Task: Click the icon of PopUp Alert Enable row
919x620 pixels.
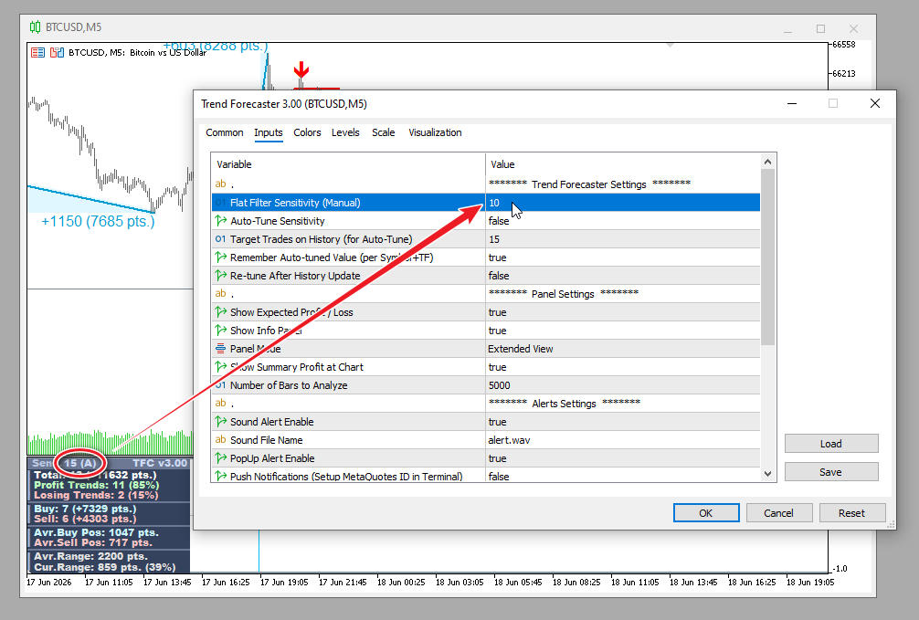Action: point(220,458)
